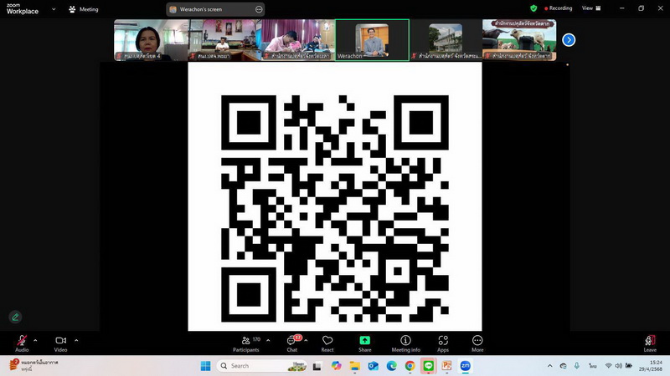
Task: Expand the arrow next to Participants
Action: (x=268, y=340)
